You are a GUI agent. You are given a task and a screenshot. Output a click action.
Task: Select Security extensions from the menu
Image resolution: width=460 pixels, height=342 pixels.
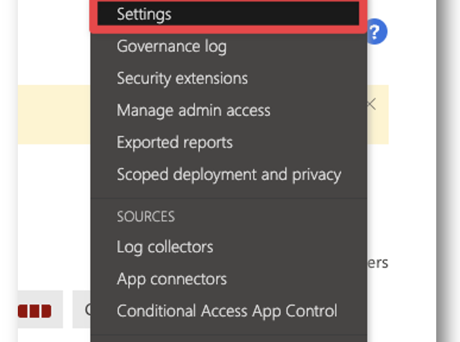tap(182, 78)
